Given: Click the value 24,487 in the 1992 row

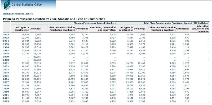Looking at the screenshot, I should [25, 35].
